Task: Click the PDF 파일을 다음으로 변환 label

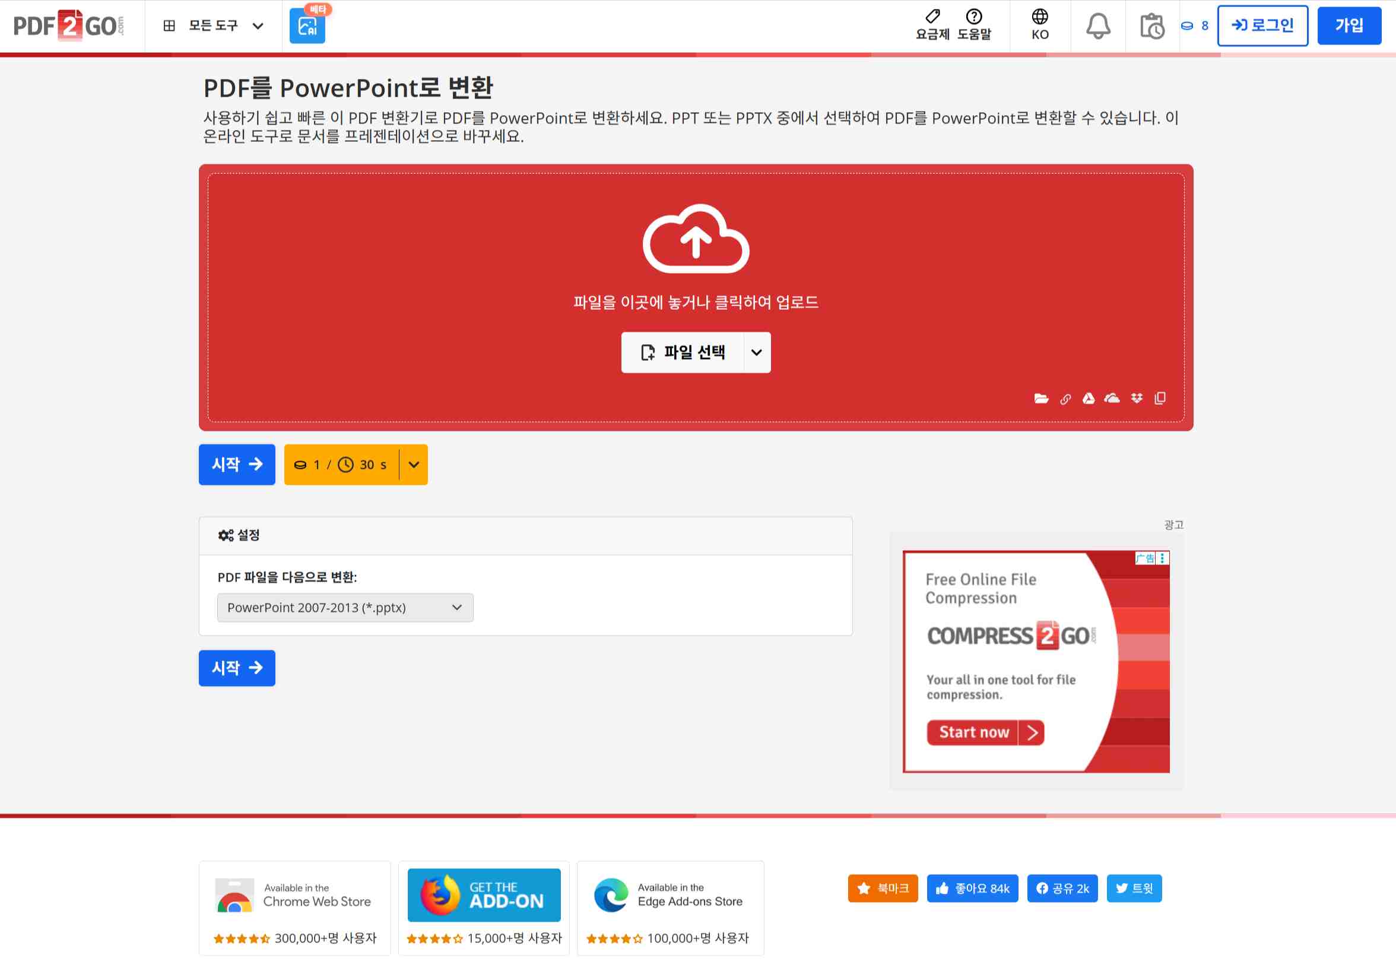Action: click(x=287, y=577)
